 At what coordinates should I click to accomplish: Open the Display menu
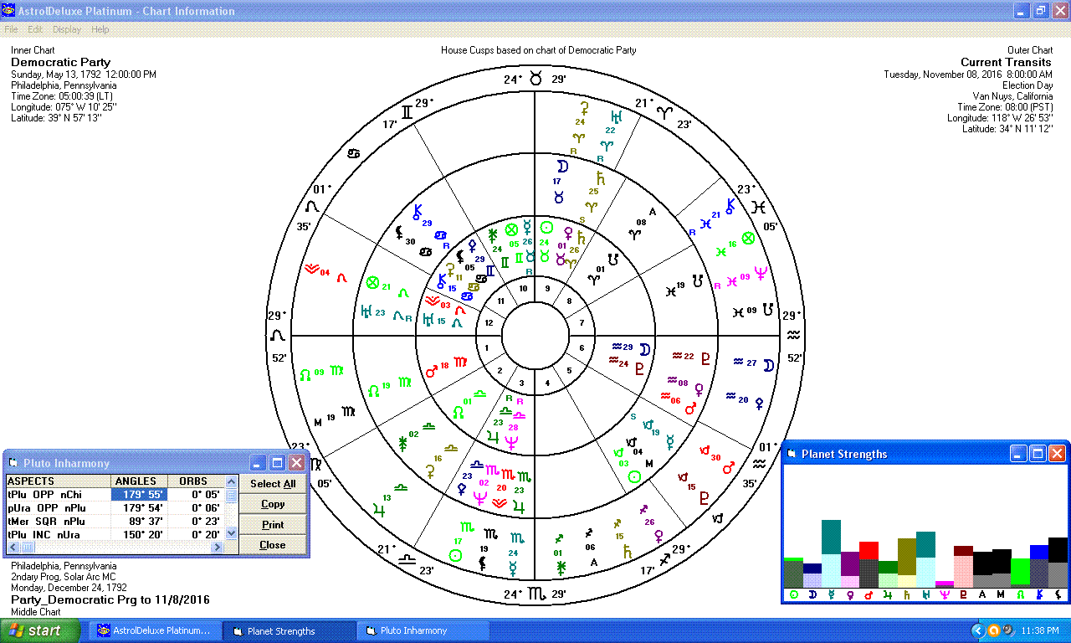67,29
